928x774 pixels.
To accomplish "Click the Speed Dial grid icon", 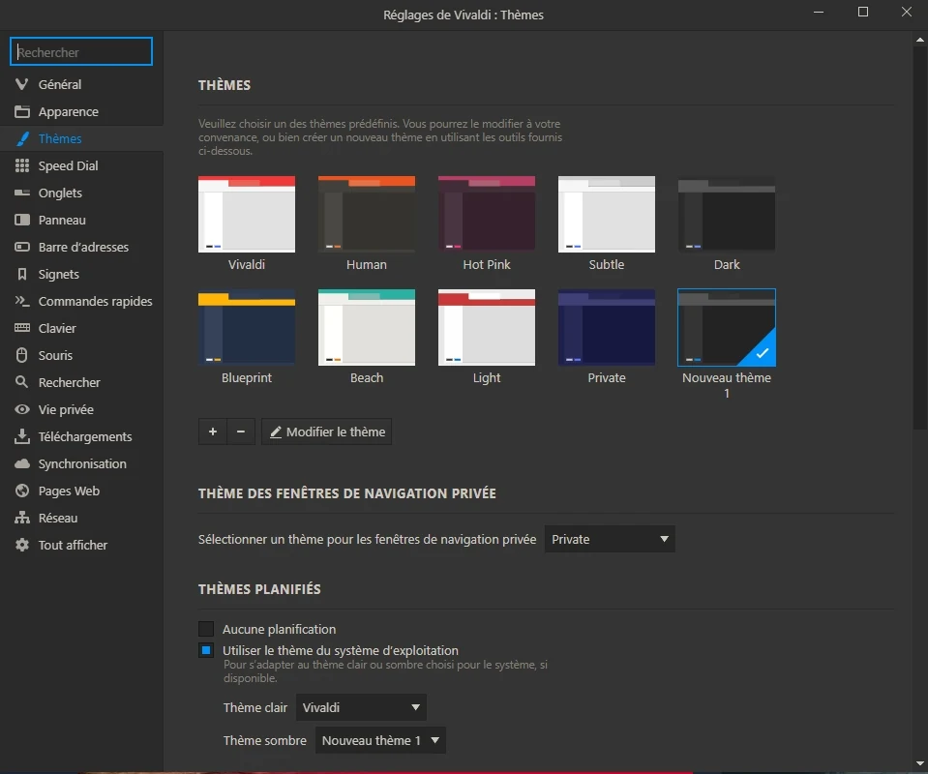I will (22, 165).
